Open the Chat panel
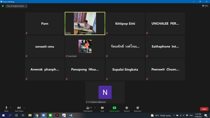 (x=102, y=109)
